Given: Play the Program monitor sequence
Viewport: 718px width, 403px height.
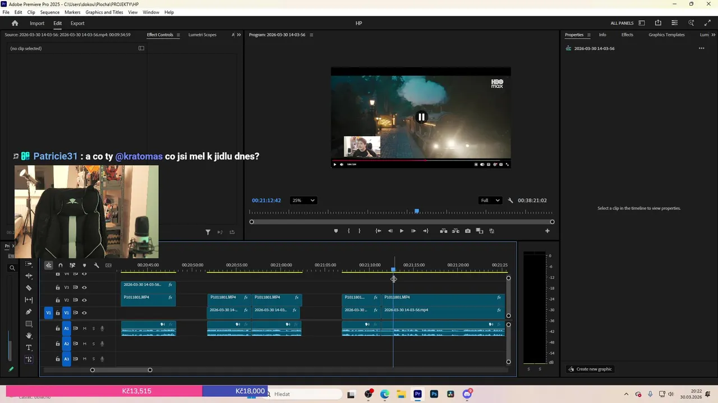Looking at the screenshot, I should (x=402, y=231).
